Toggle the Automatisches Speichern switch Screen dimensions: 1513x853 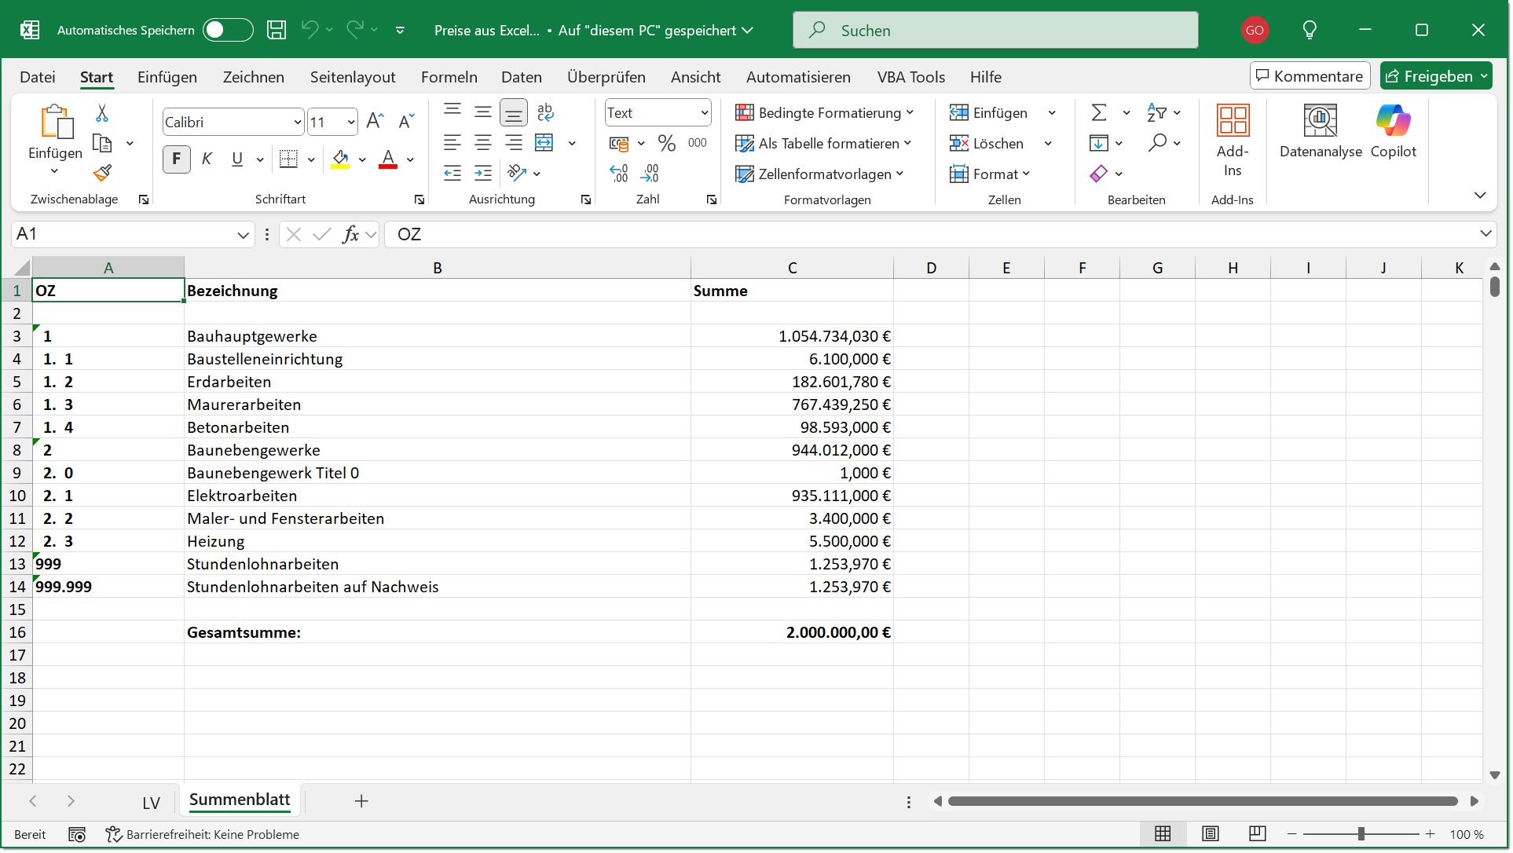(227, 30)
